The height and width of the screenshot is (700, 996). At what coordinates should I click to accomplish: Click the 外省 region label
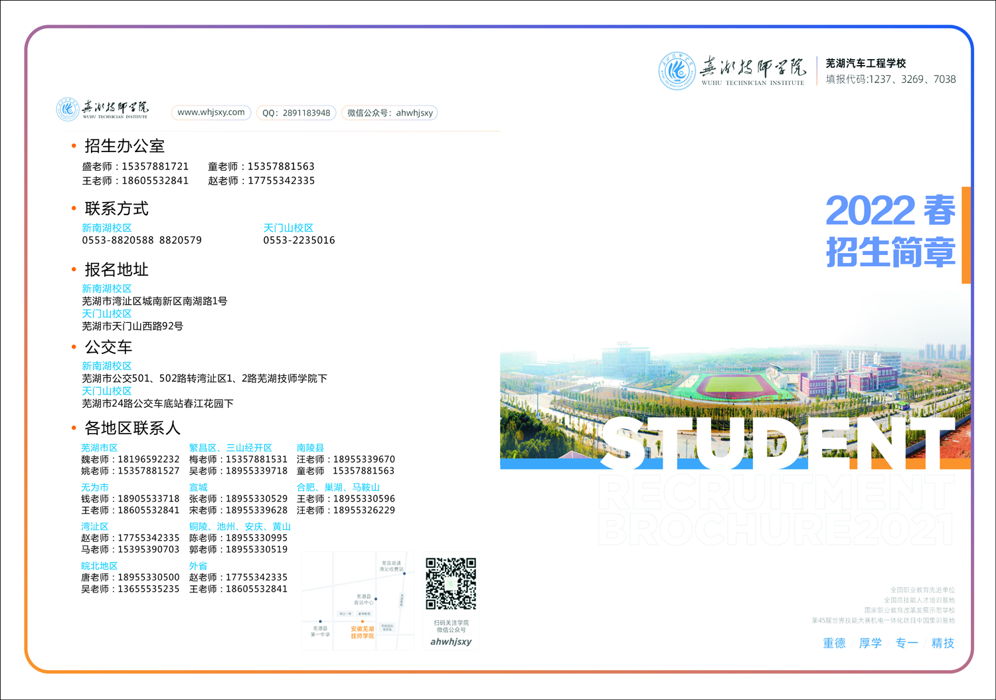click(x=198, y=567)
